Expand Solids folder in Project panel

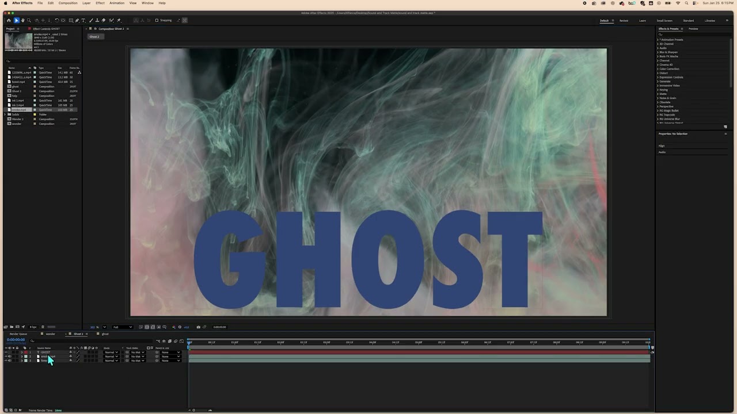[x=5, y=114]
